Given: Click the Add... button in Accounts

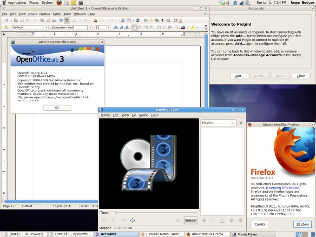Looking at the screenshot, I should (x=239, y=76).
